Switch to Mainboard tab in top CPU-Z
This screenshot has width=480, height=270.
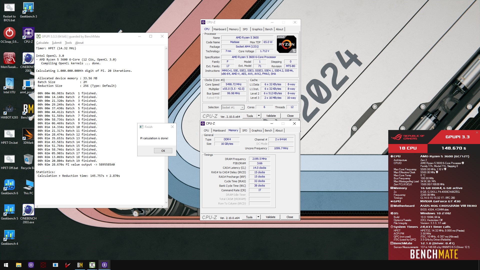[x=220, y=29]
